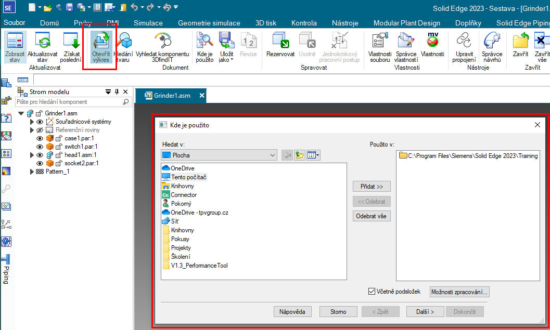Open Vlastnosti souboru file properties
550x330 pixels.
tap(380, 48)
